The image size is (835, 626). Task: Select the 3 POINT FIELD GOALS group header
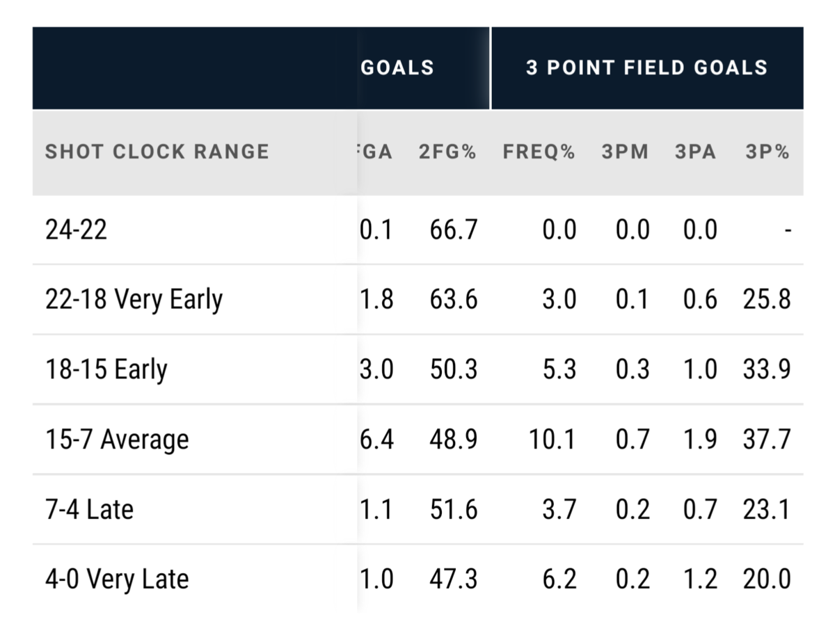646,67
